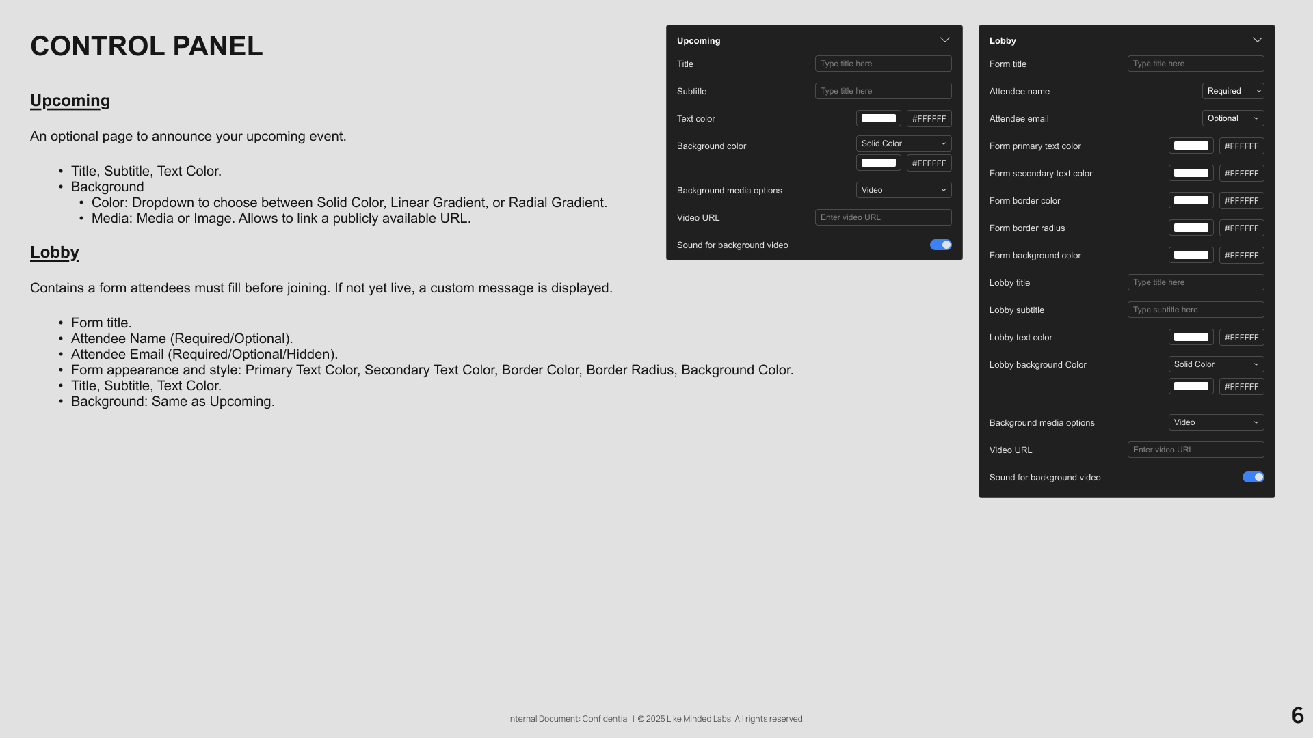This screenshot has width=1313, height=738.
Task: Open Upcoming Background media options Video dropdown
Action: 903,190
